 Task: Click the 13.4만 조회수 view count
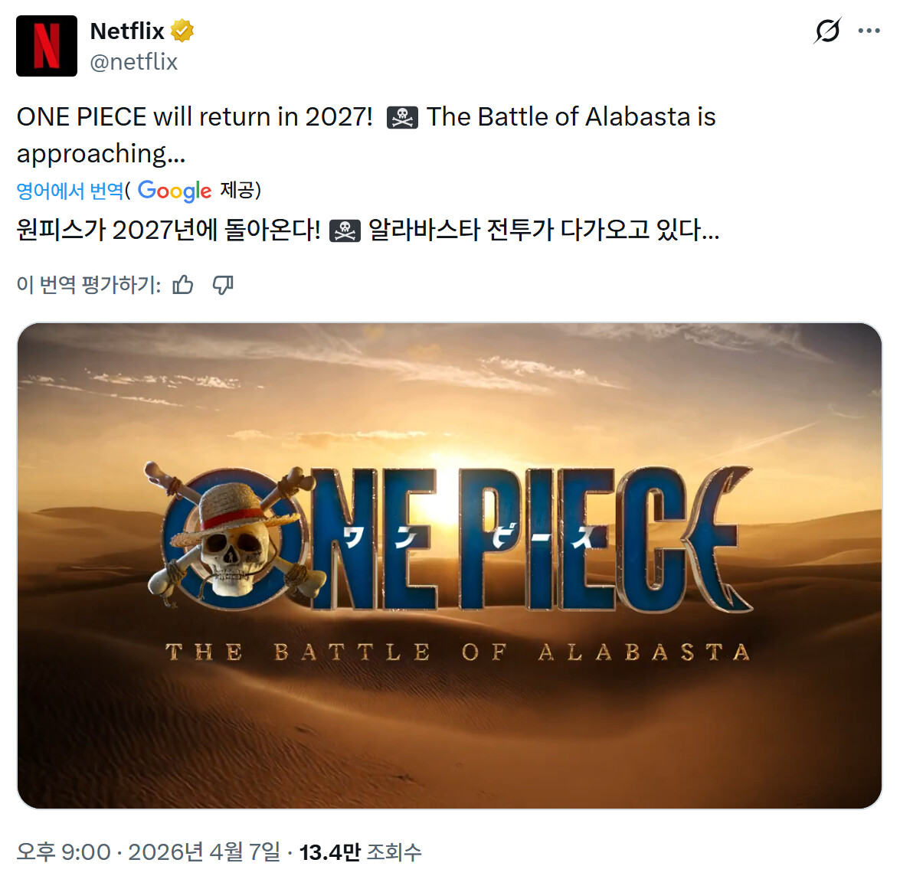tap(361, 852)
